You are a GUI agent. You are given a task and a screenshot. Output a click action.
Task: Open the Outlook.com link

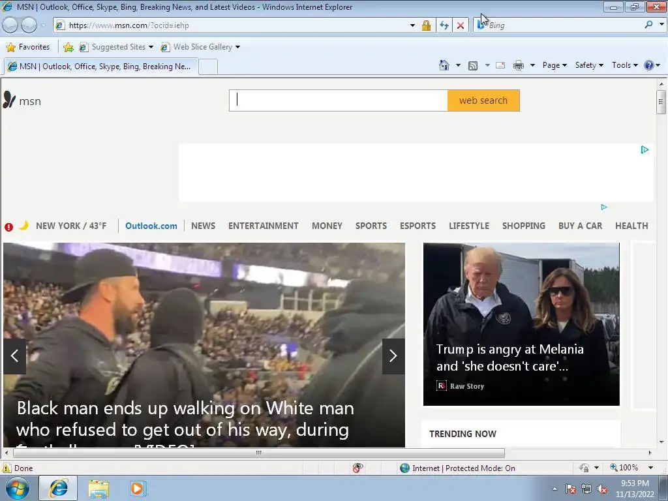click(x=151, y=226)
